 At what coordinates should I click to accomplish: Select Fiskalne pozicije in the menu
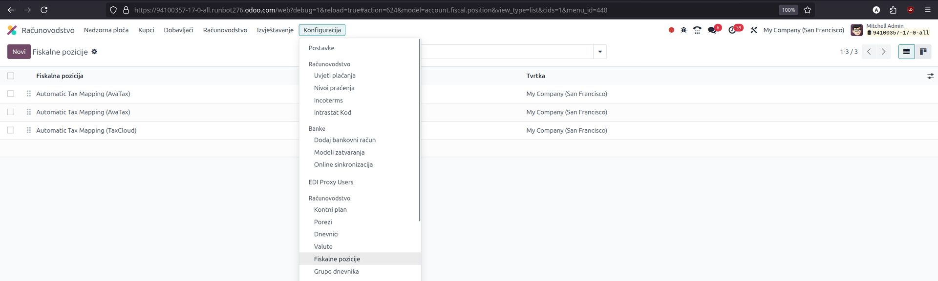(337, 259)
